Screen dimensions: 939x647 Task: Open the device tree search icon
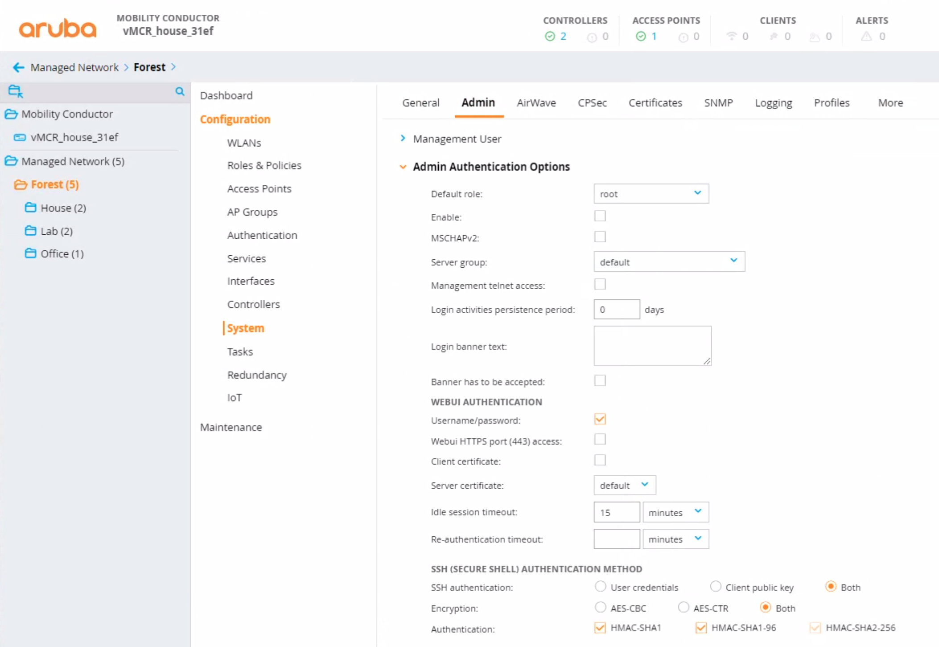click(180, 91)
